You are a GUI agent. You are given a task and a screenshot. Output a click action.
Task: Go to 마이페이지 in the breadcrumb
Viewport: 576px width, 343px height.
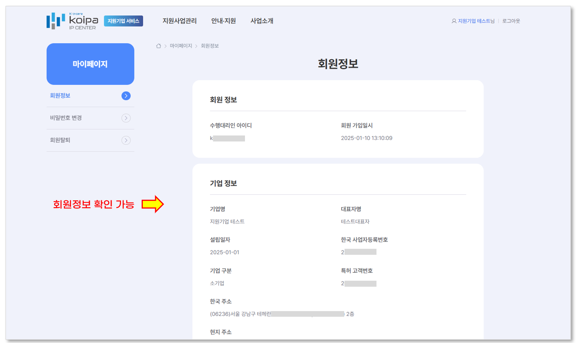pos(181,46)
